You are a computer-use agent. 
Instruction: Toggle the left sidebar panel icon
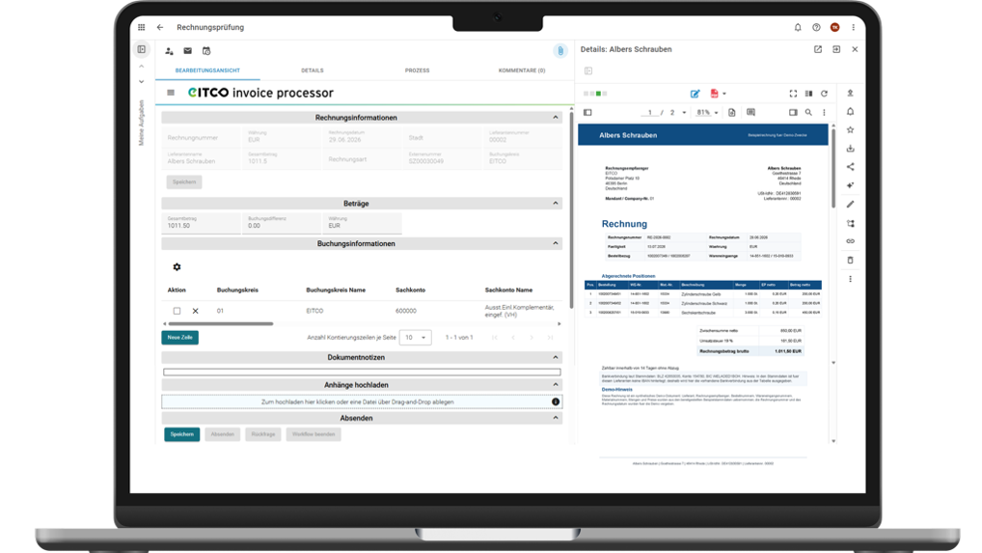pyautogui.click(x=142, y=49)
